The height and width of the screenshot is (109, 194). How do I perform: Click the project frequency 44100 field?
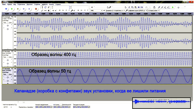tap(8, 107)
